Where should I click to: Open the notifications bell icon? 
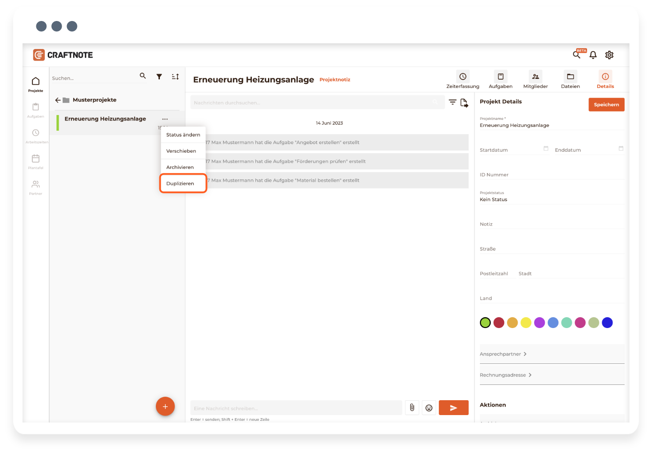pyautogui.click(x=593, y=55)
